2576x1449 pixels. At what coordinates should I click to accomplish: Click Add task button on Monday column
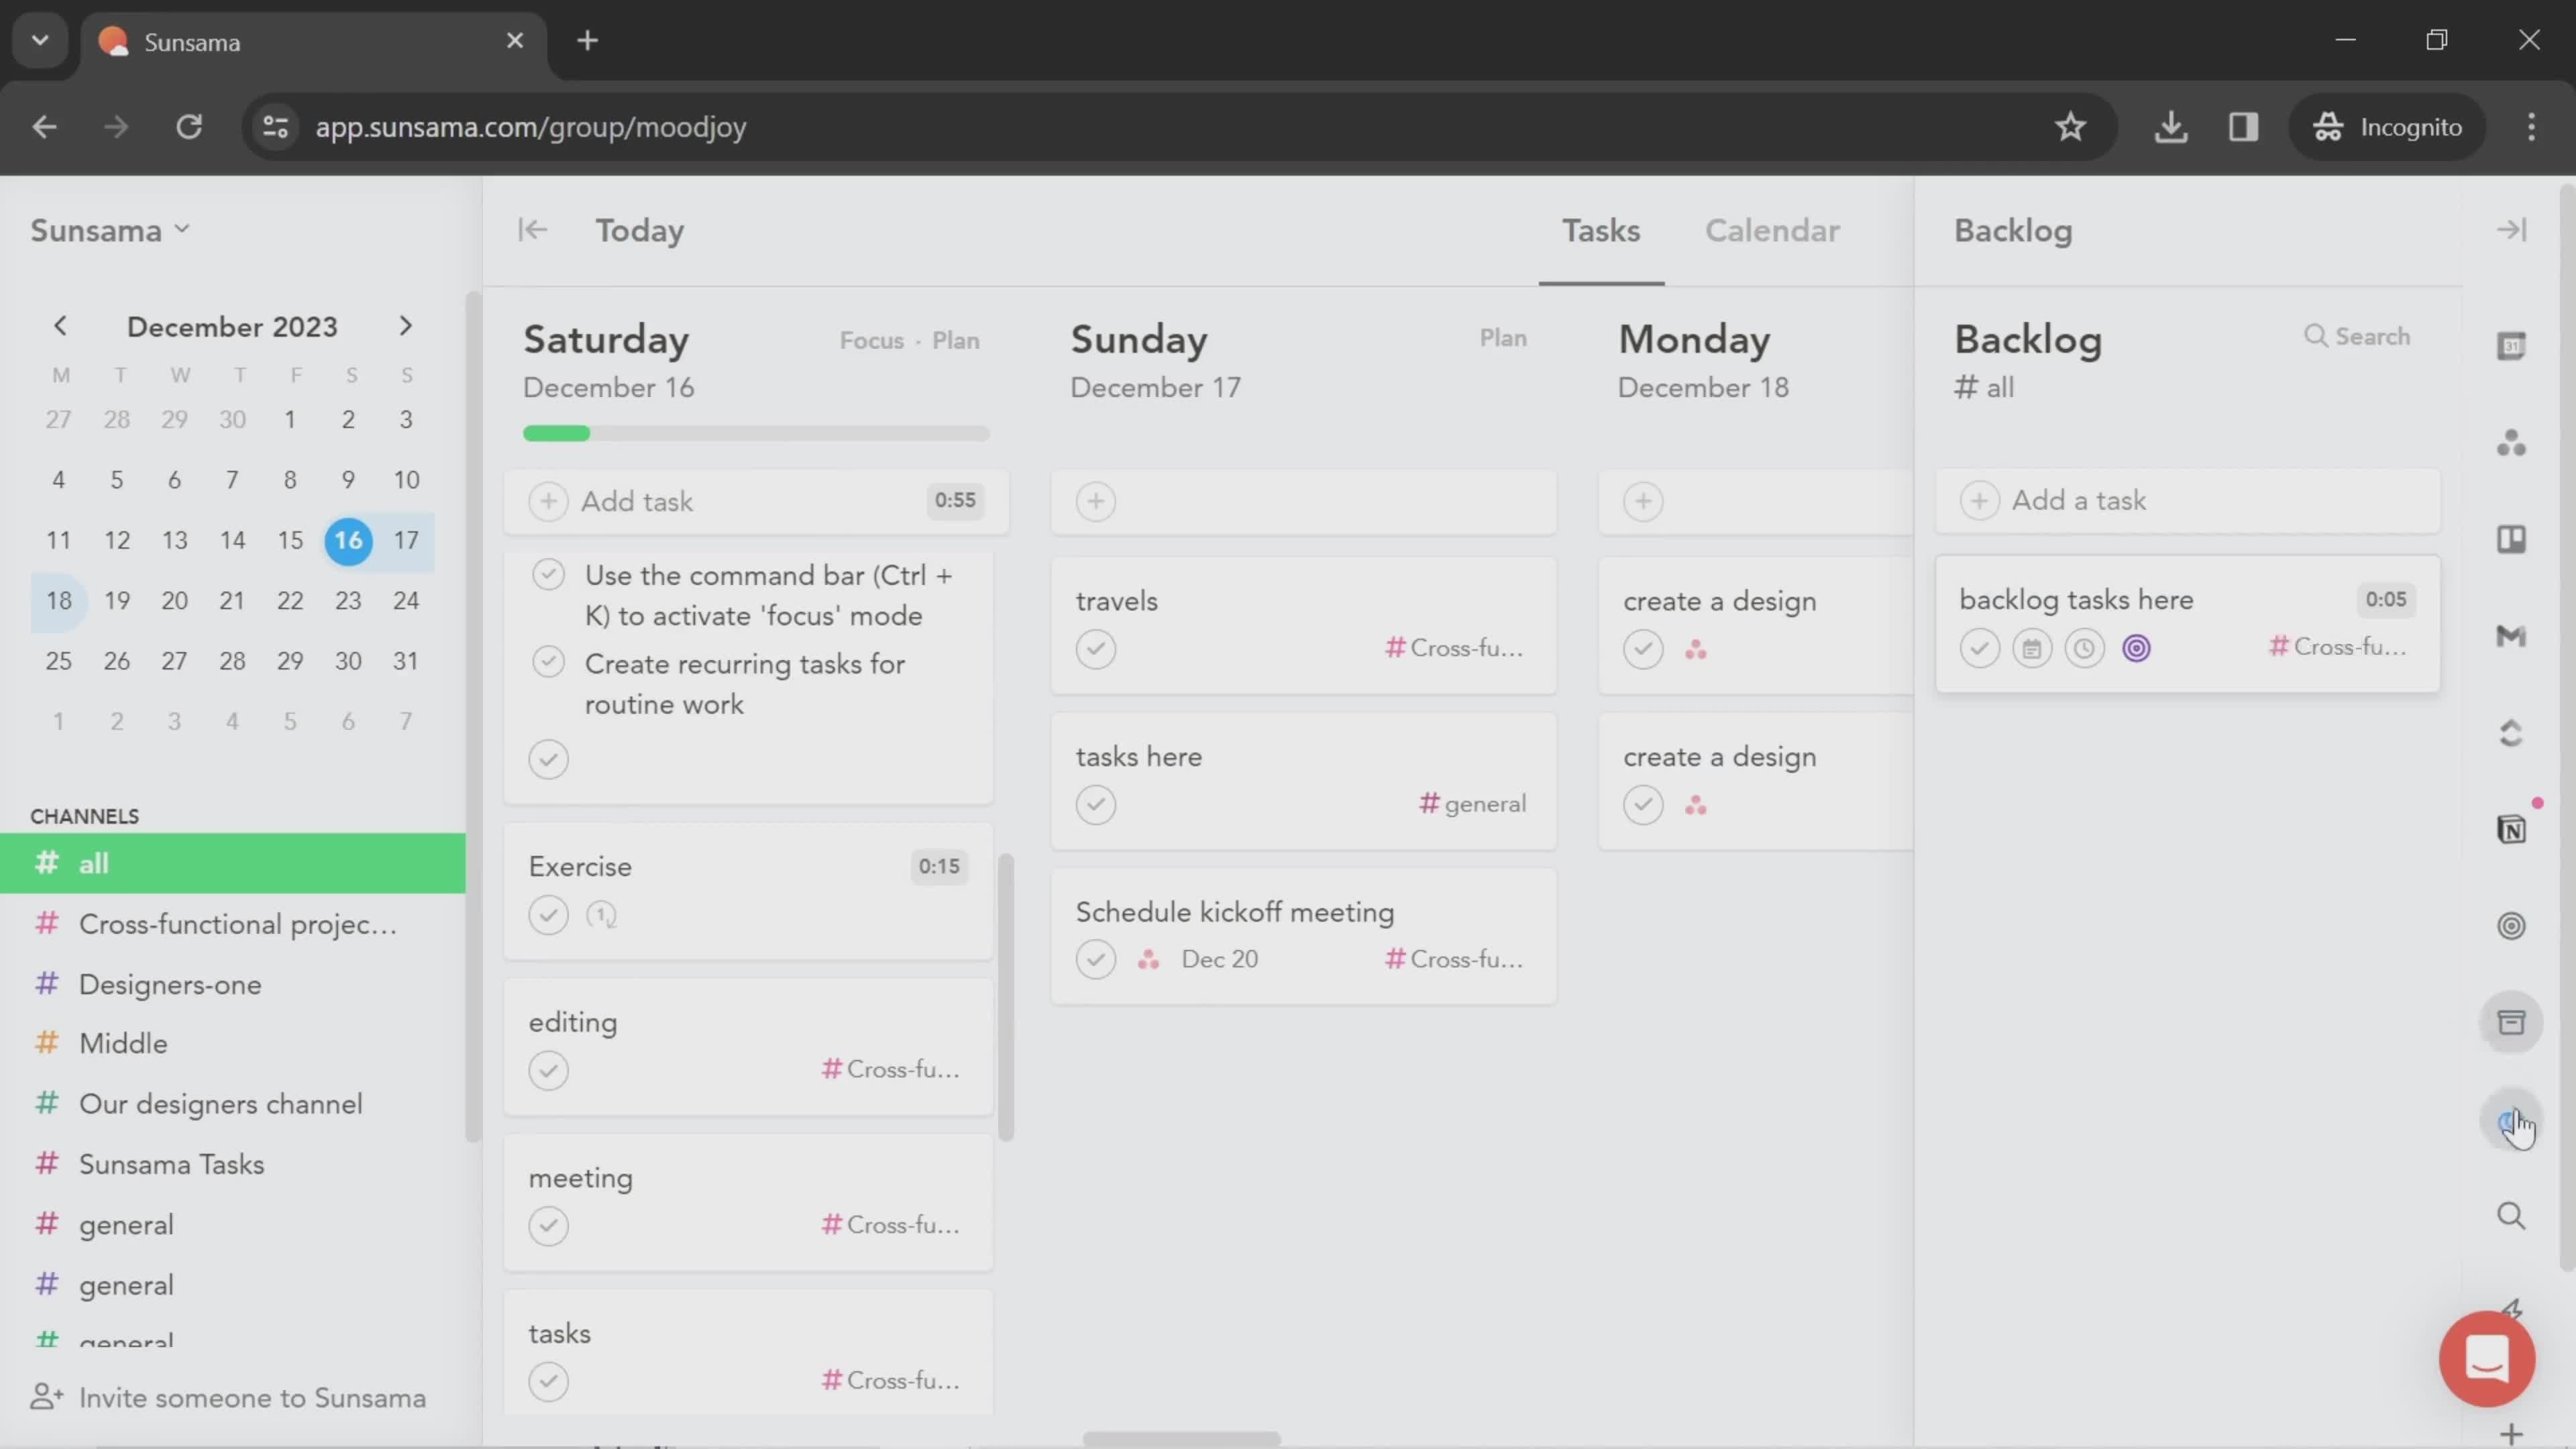1642,500
